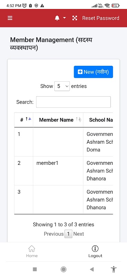
Task: Sort table by the # column arrows
Action: (x=28, y=119)
